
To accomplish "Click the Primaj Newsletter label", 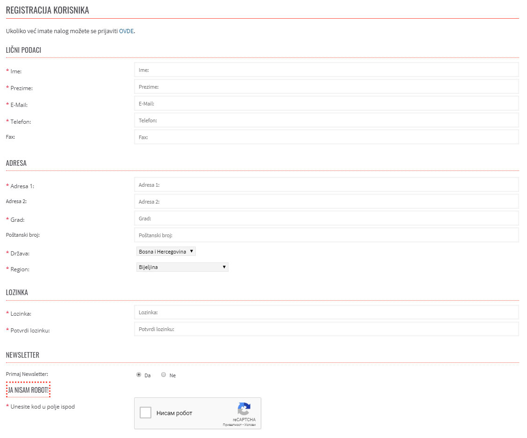I will coord(27,374).
